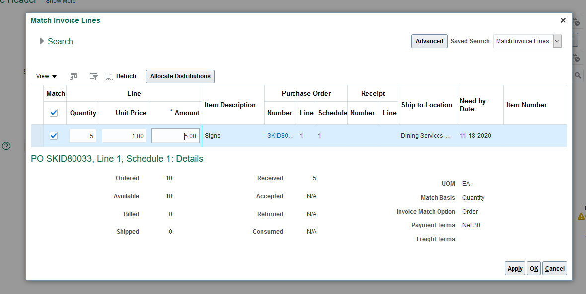
Task: Click the help question mark icon
Action: point(6,146)
